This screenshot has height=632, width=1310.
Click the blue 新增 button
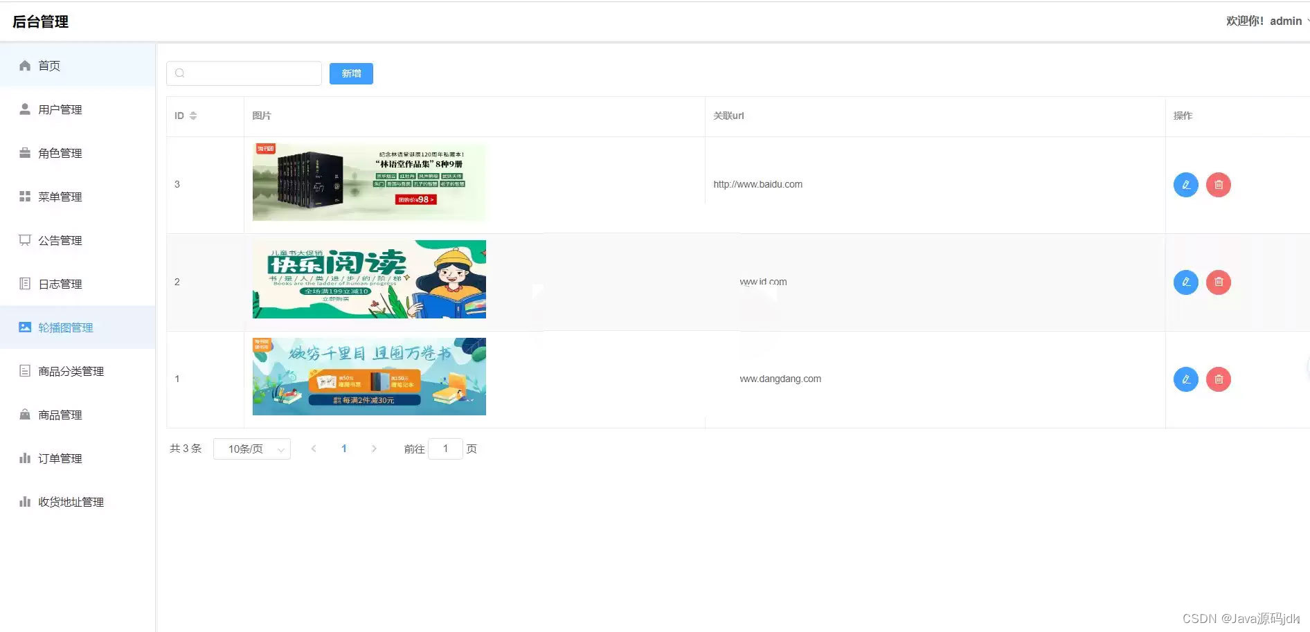click(x=351, y=73)
